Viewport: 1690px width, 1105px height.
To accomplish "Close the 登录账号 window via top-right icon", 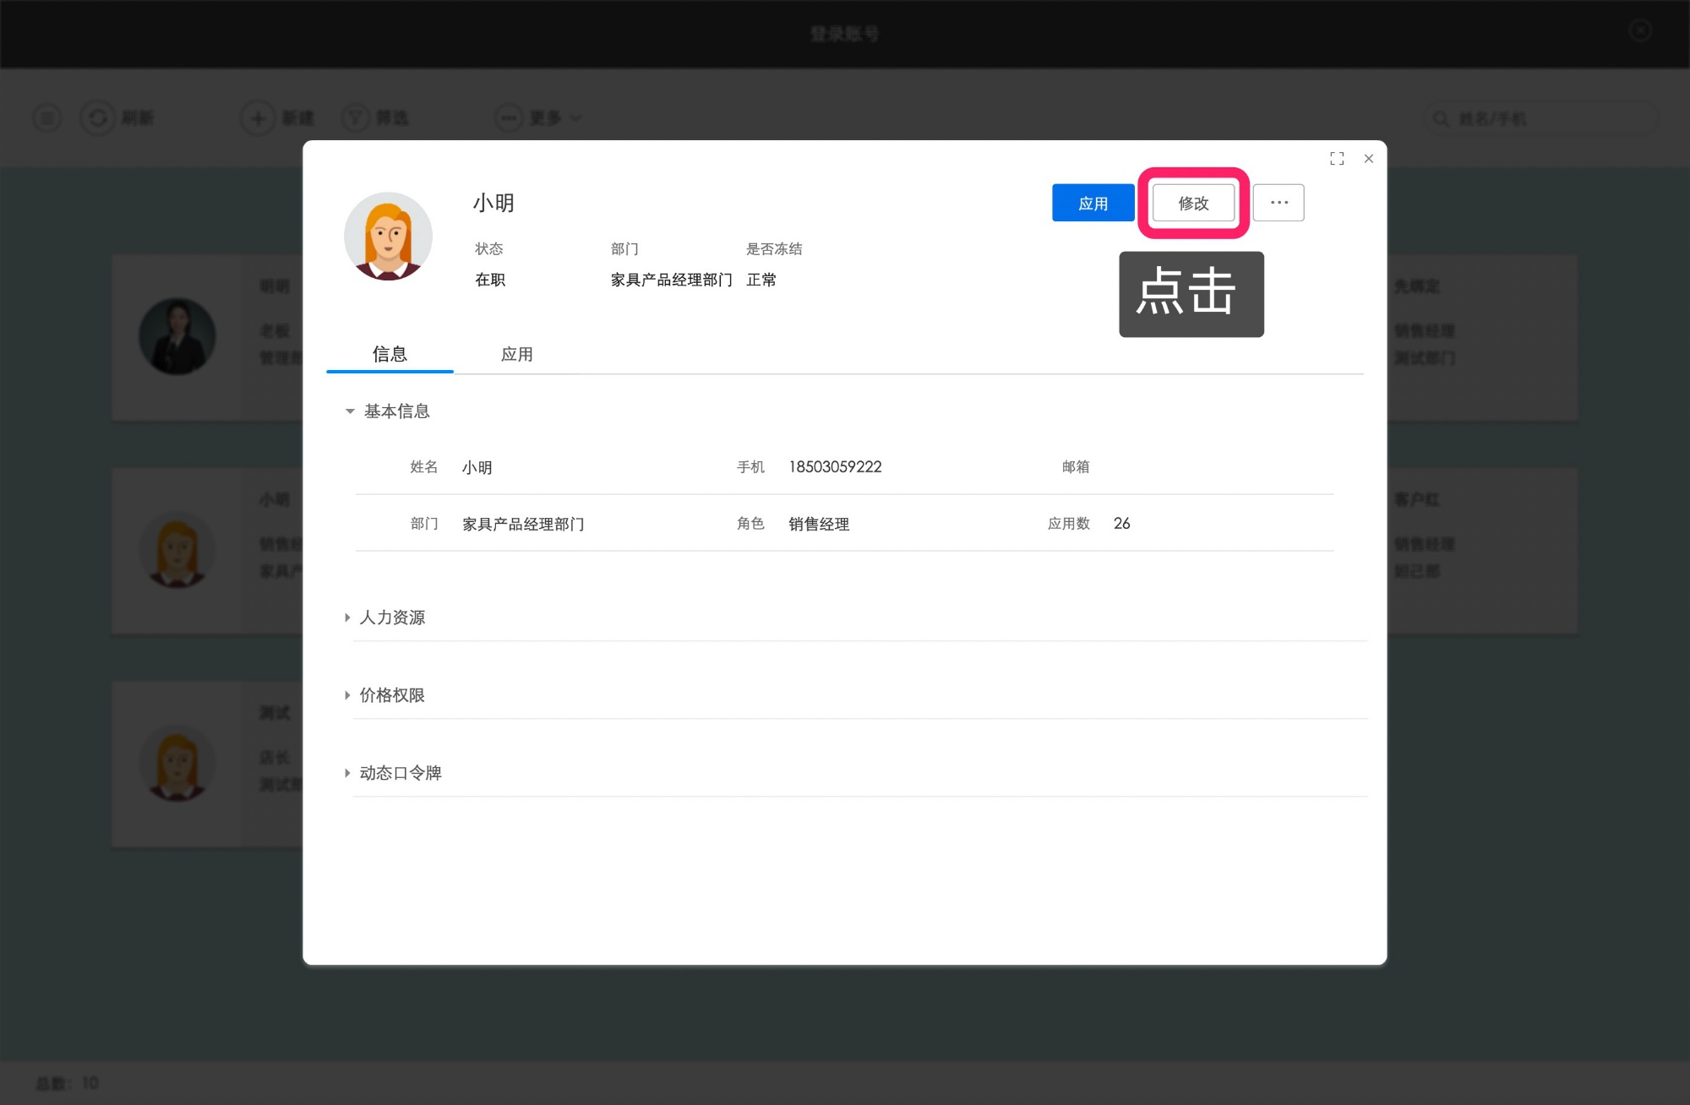I will tap(1640, 31).
